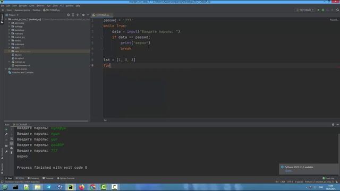Open the Event Log

328,178
